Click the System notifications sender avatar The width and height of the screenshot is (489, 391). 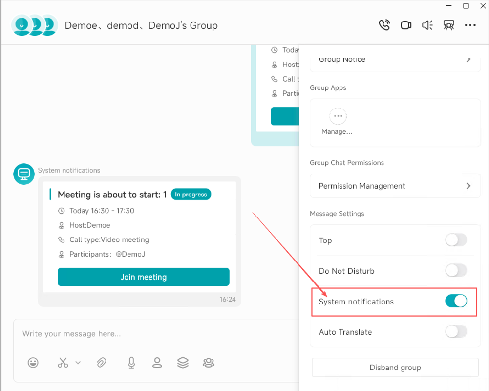[24, 174]
